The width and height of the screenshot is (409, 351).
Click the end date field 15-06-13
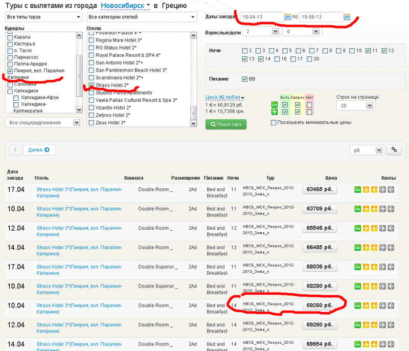[x=321, y=17]
